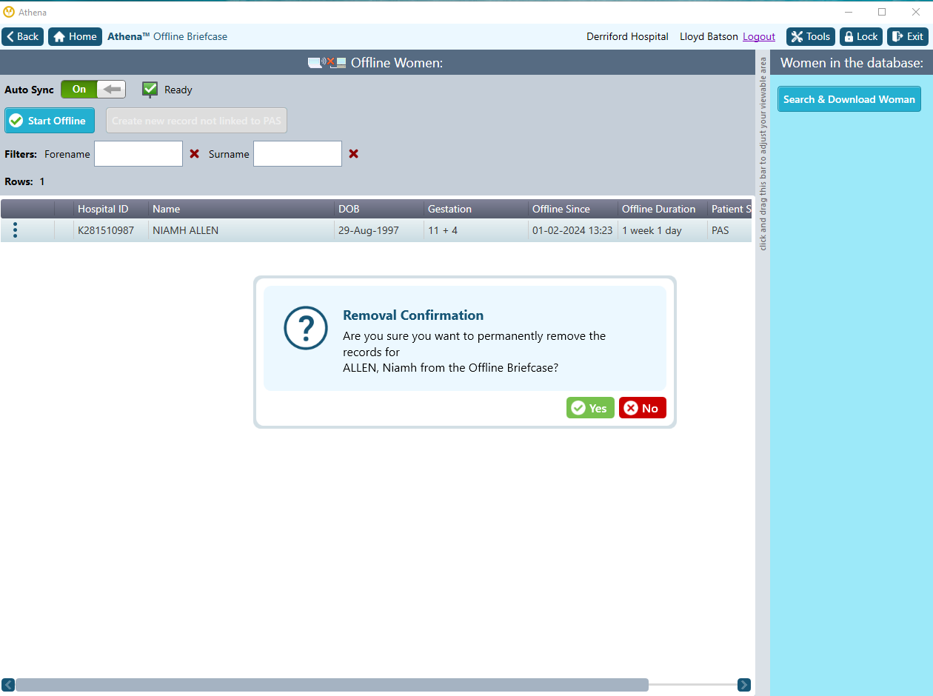Click the Ready status checkmark icon
The height and width of the screenshot is (696, 933).
pos(150,90)
